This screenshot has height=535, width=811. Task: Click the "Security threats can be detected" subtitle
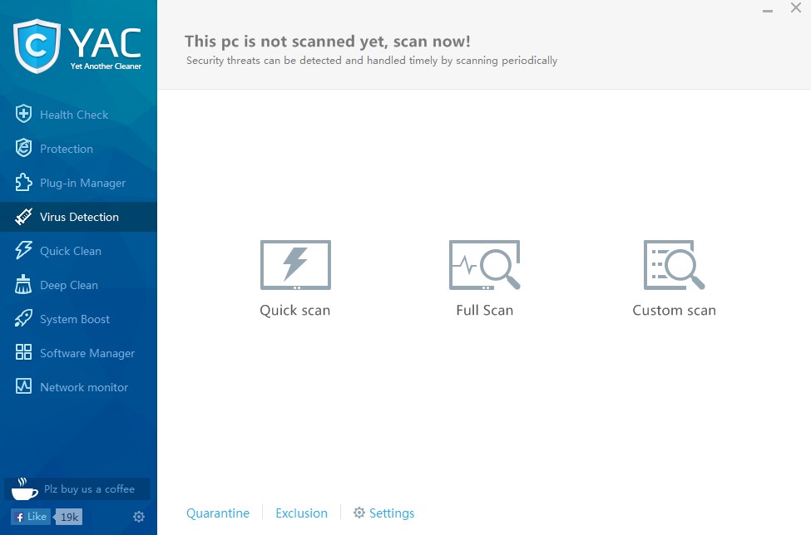coord(372,61)
